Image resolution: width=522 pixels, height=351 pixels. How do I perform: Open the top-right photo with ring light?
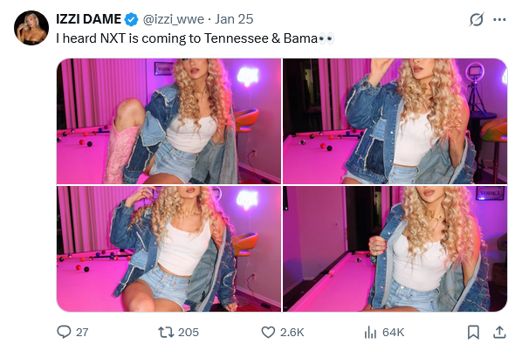pos(395,121)
